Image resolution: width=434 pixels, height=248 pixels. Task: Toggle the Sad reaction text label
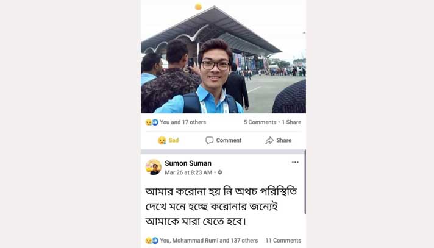point(174,140)
